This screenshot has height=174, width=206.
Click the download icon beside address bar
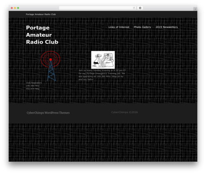coord(140,8)
